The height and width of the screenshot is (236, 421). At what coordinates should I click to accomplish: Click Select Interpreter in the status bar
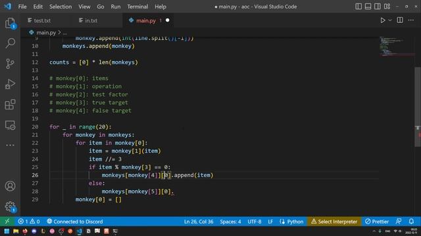click(x=334, y=222)
